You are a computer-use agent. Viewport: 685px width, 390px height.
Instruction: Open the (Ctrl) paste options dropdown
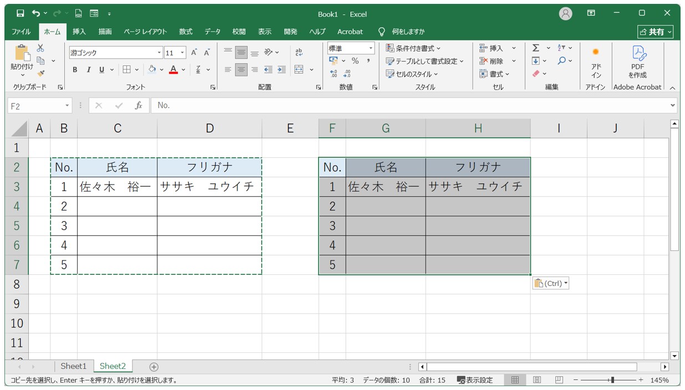pyautogui.click(x=551, y=284)
